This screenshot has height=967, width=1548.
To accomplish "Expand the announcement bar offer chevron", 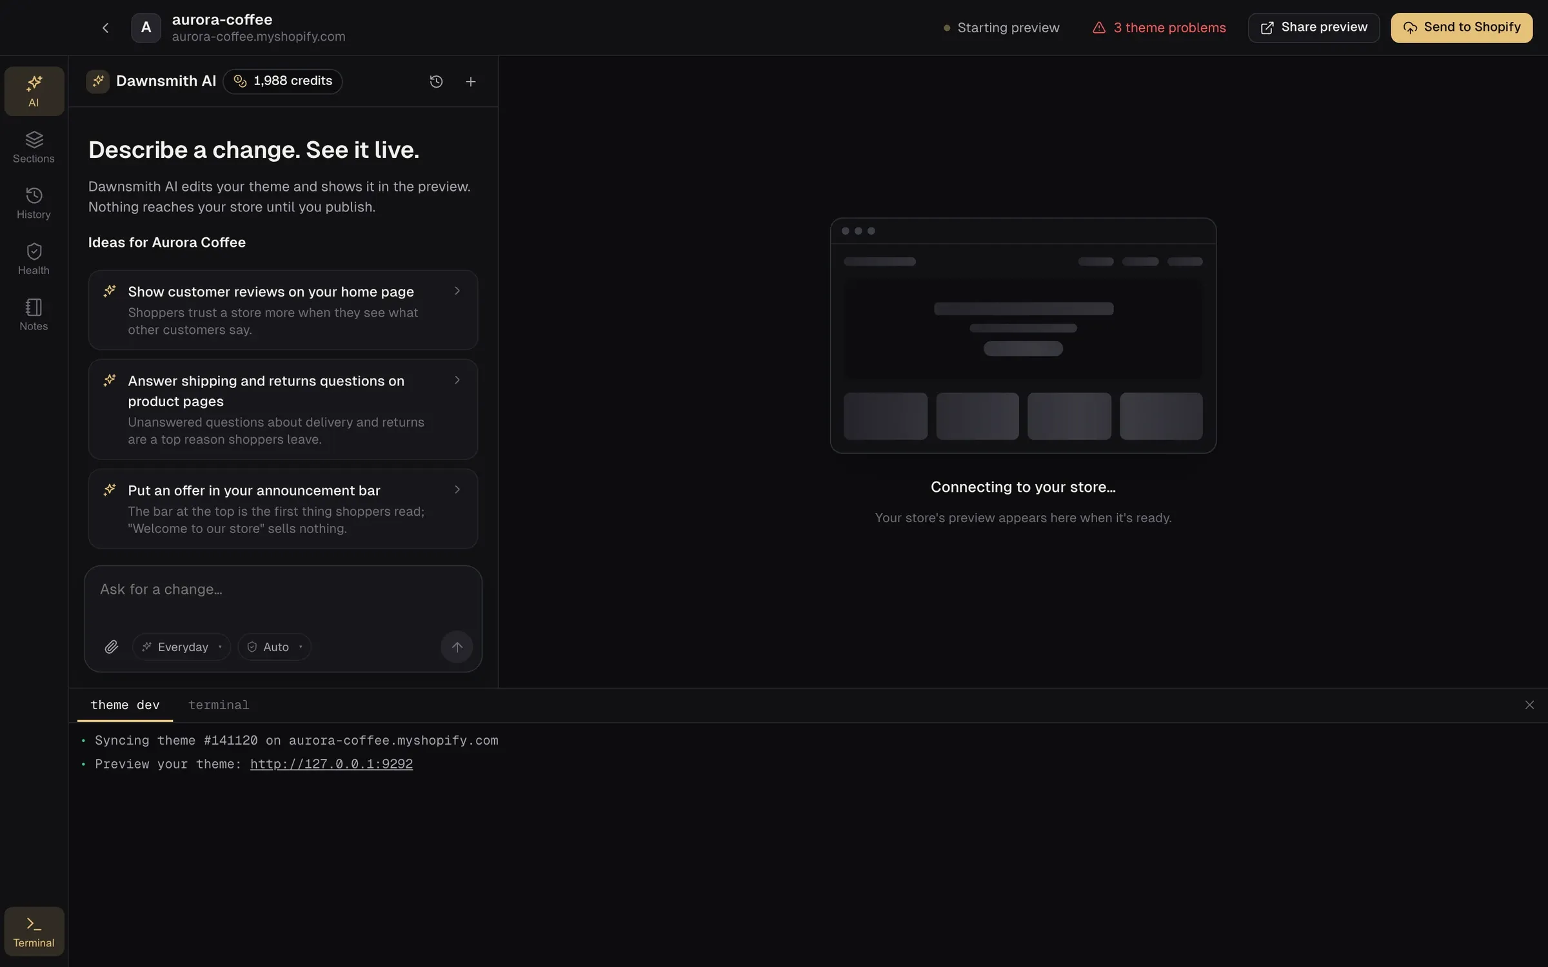I will click(457, 490).
